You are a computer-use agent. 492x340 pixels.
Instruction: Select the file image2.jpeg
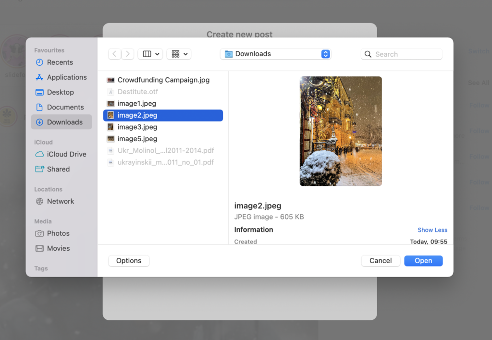(163, 115)
